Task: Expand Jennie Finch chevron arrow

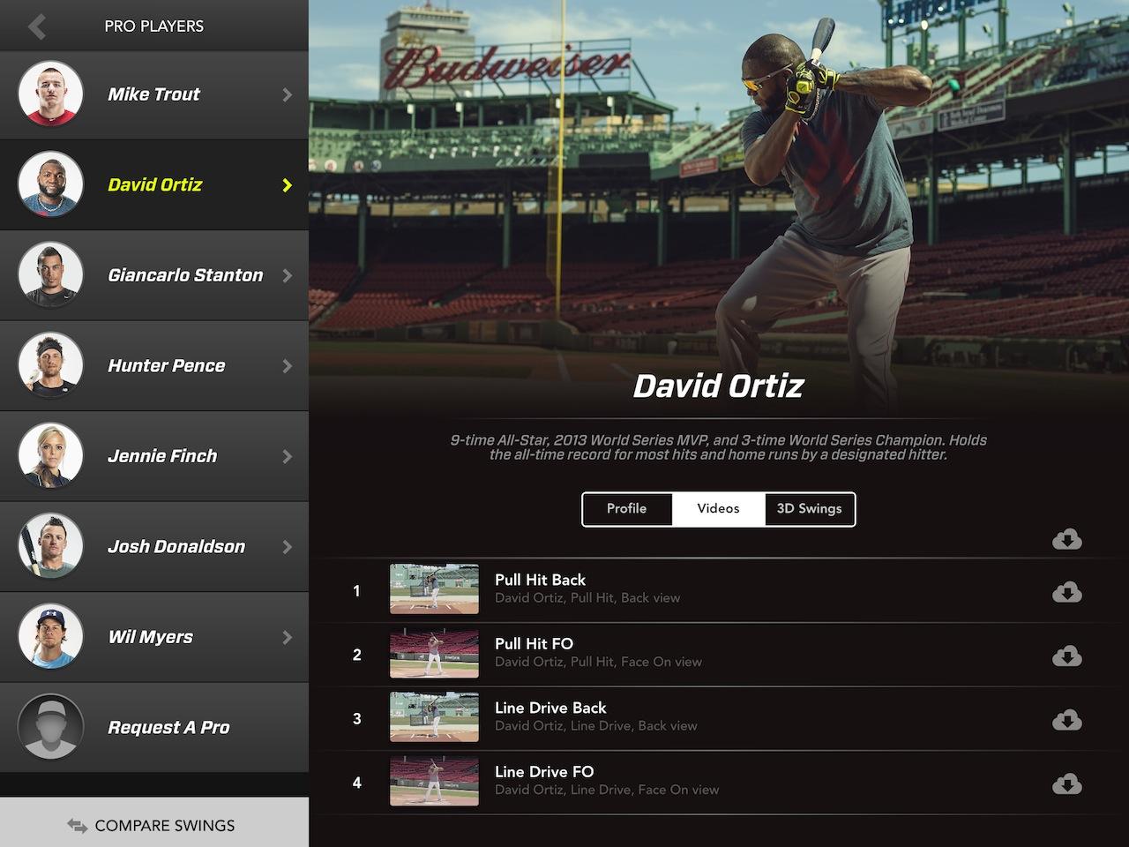Action: pyautogui.click(x=287, y=456)
